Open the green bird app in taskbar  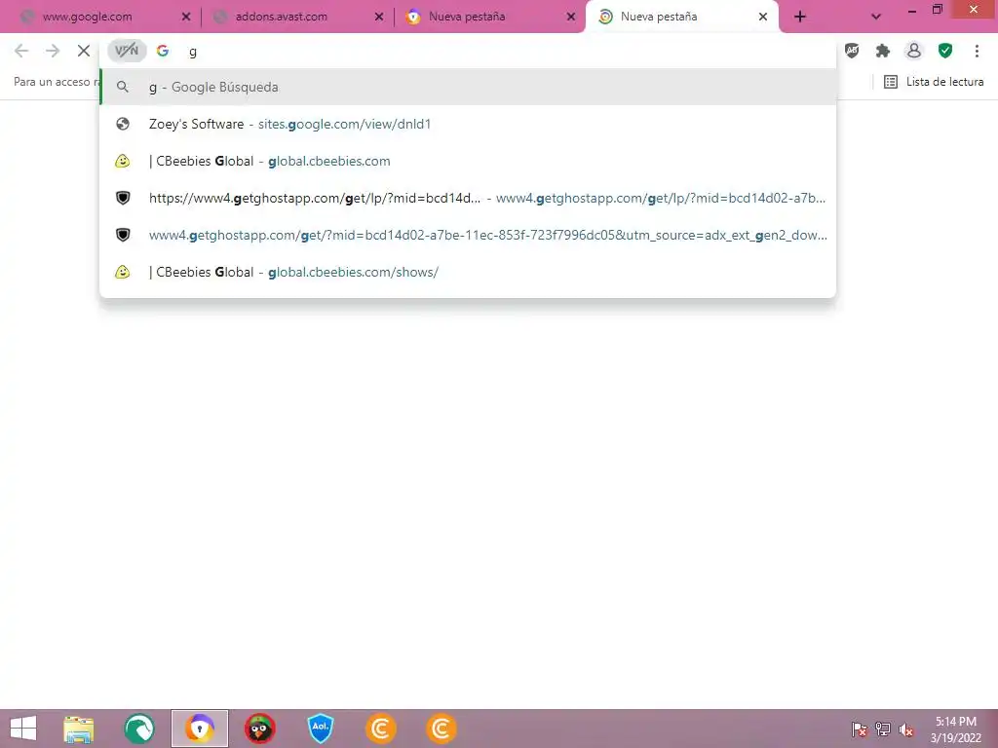(138, 729)
